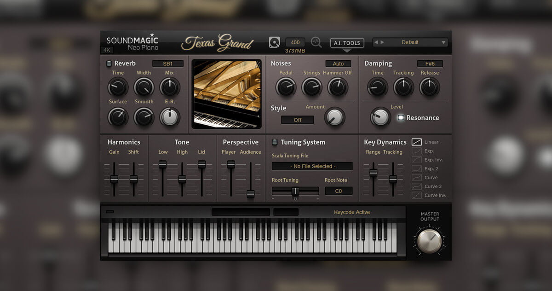Click the Hammer Off knob
Viewport: 552px width, 291px height.
(x=338, y=87)
